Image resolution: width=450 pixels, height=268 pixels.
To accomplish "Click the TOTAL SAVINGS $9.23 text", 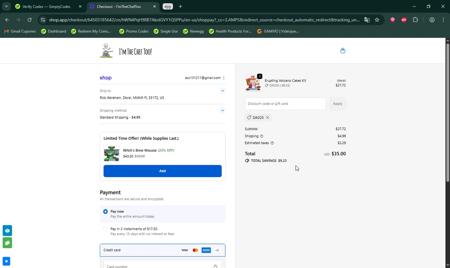I will [x=266, y=161].
